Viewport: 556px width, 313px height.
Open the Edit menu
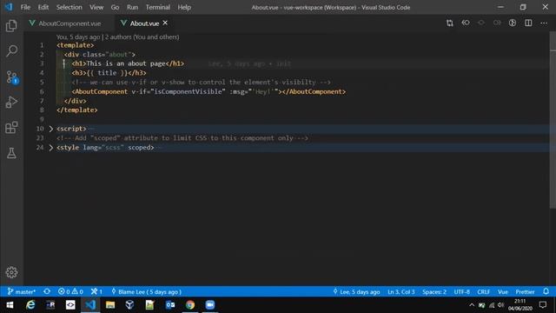pos(43,7)
